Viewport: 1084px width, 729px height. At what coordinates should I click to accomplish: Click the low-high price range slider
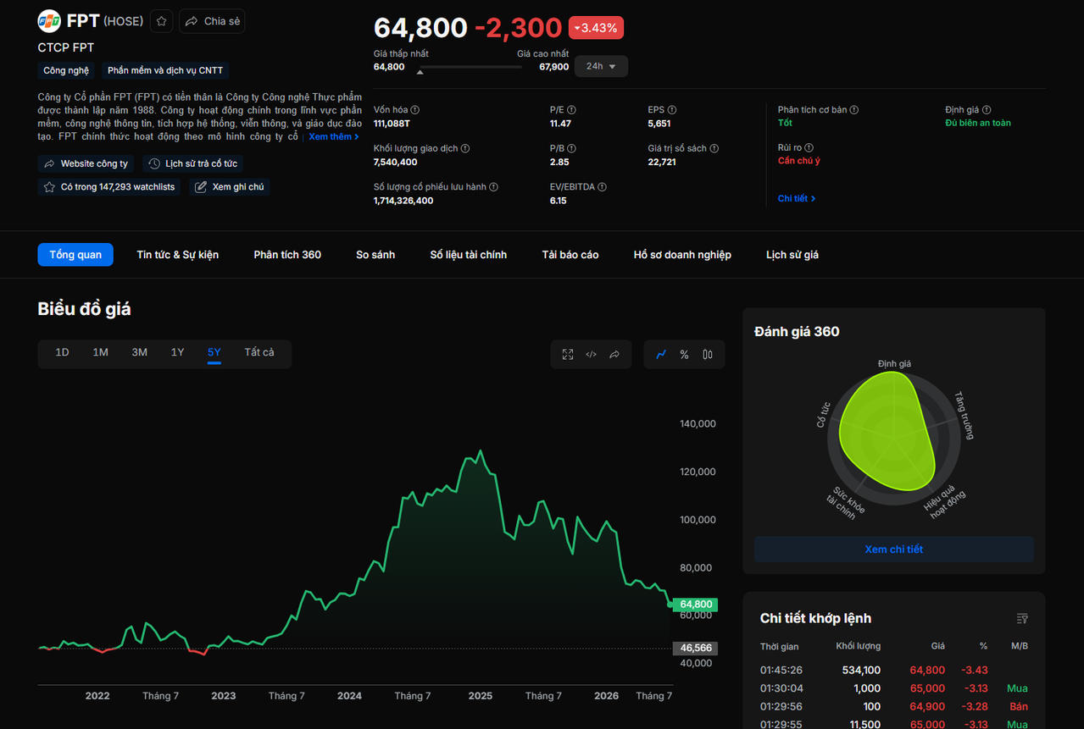point(470,67)
